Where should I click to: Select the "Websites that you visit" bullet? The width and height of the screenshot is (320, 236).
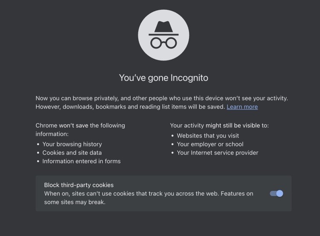(x=208, y=135)
